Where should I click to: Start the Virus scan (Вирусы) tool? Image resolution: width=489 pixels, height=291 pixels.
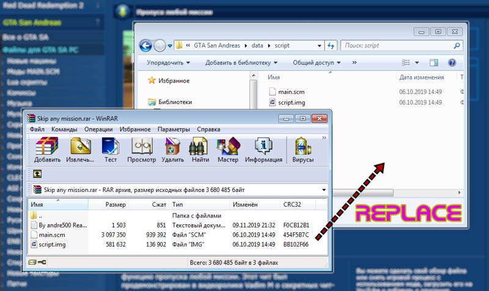pyautogui.click(x=303, y=150)
